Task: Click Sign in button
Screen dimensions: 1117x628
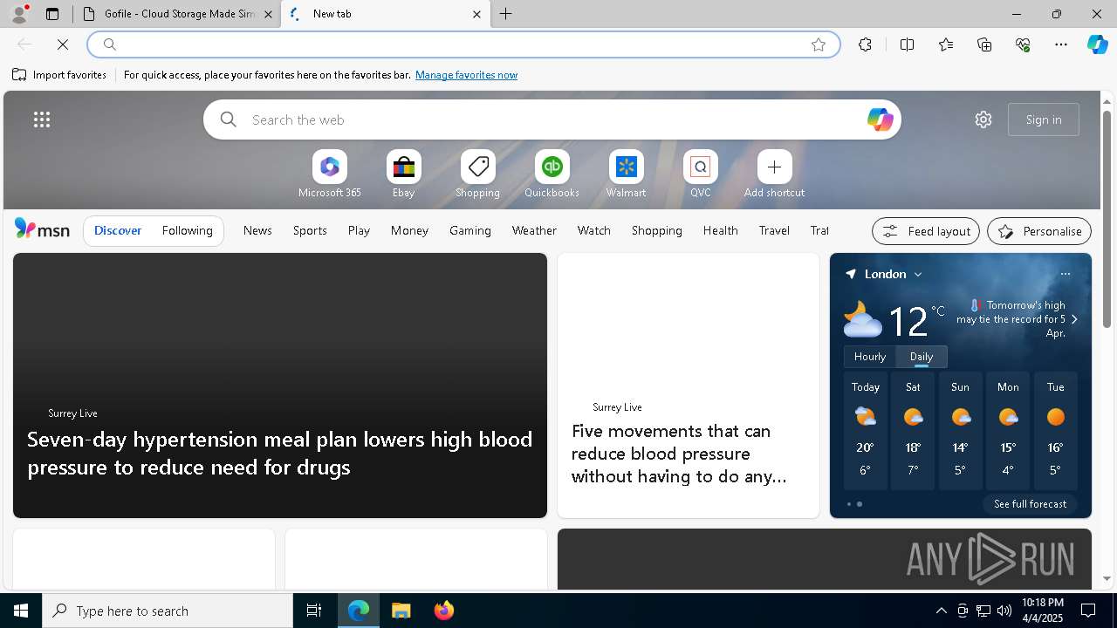Action: coord(1044,119)
